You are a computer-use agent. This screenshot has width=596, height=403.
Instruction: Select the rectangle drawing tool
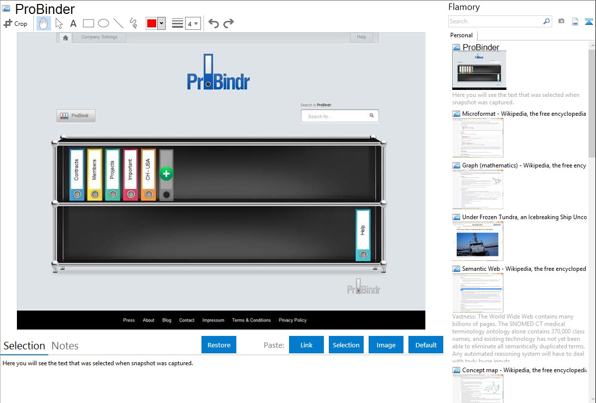[88, 23]
